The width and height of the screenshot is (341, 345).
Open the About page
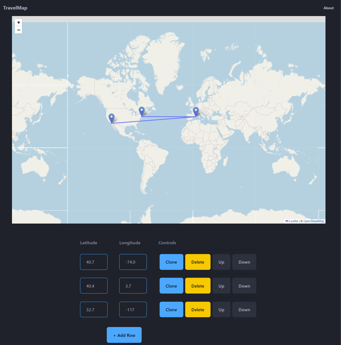(x=328, y=8)
